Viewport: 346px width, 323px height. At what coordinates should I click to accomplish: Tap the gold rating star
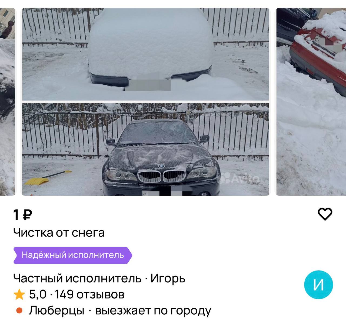[x=19, y=294]
